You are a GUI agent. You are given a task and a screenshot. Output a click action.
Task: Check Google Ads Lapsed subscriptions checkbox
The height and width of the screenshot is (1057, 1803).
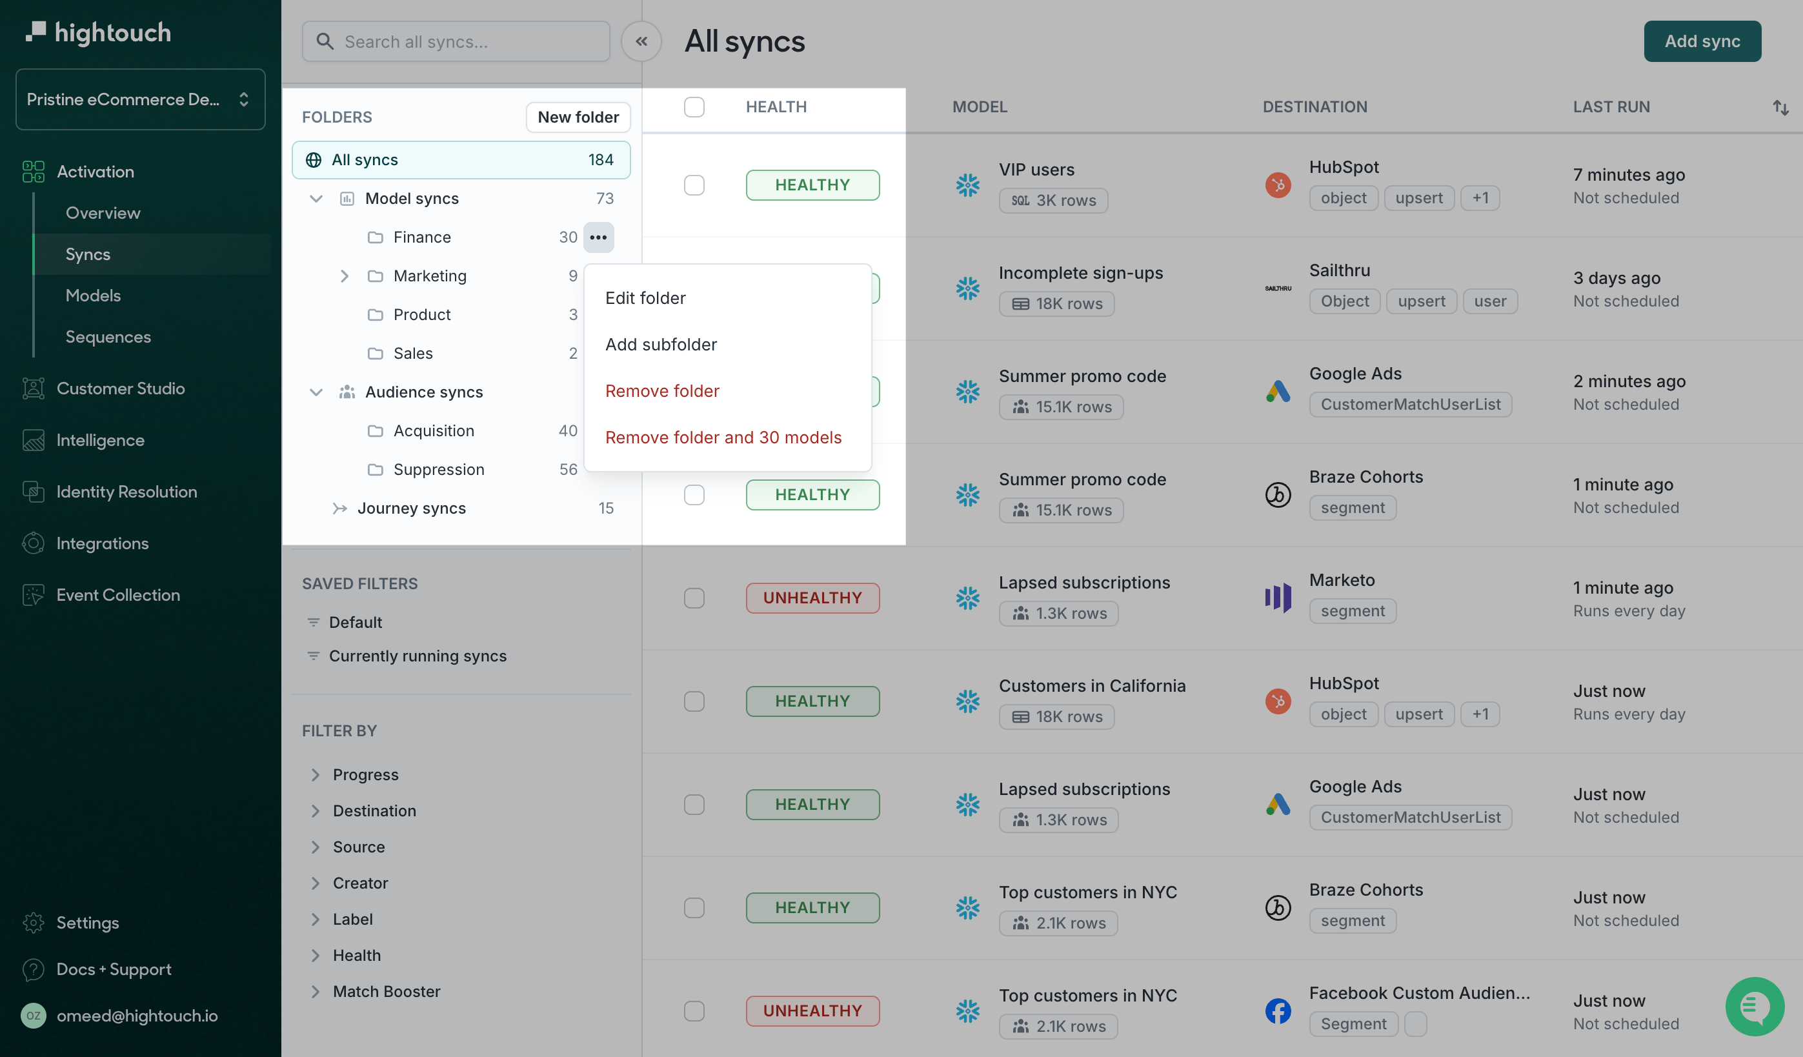[x=694, y=805]
